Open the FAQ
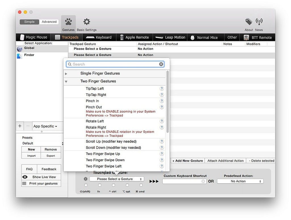291x220 pixels. tap(29, 169)
